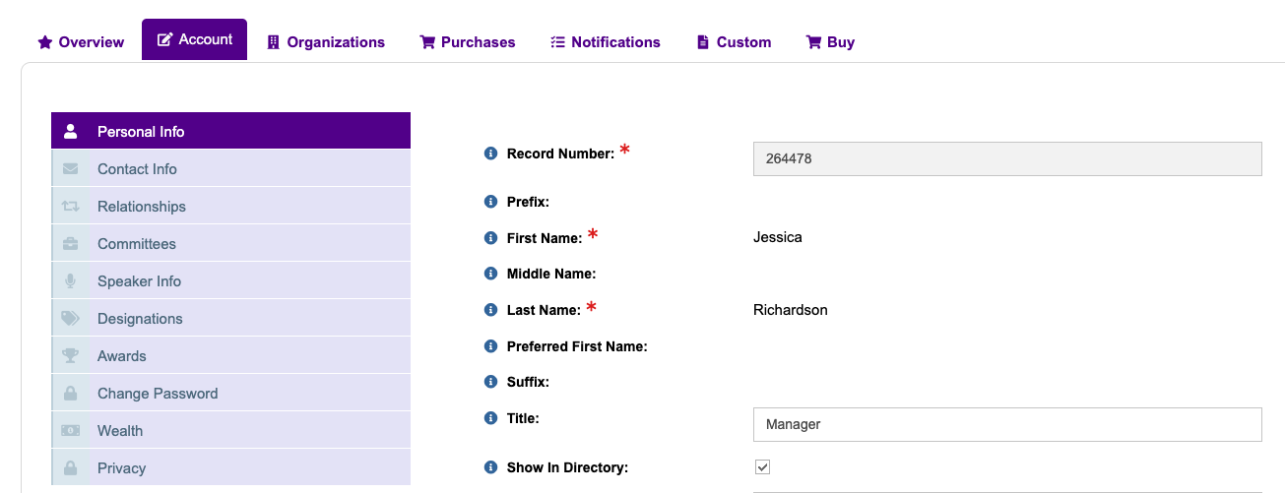Click info icon beside Middle Name
Screen dimensions: 1285x493
click(490, 274)
